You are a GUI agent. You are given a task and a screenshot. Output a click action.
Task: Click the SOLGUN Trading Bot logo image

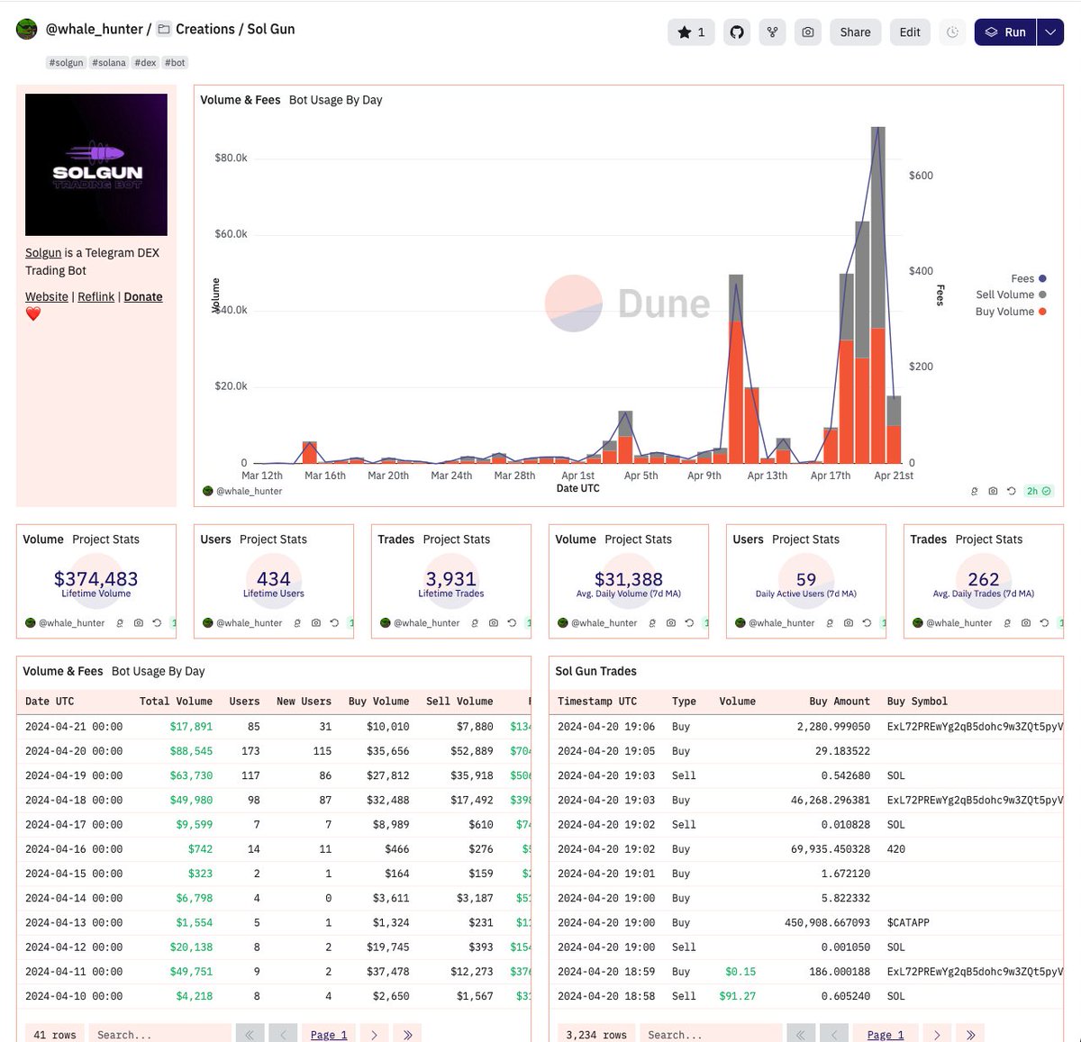96,165
